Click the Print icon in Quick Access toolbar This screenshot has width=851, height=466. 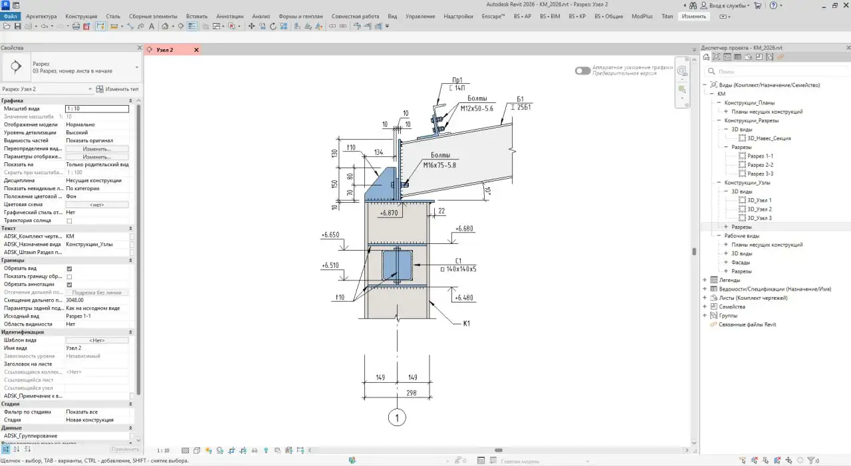click(x=76, y=25)
